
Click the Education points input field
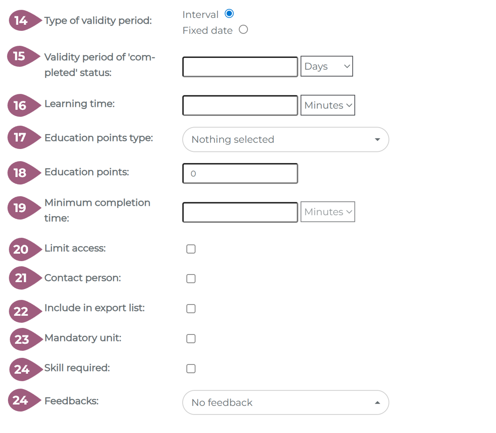tap(240, 173)
